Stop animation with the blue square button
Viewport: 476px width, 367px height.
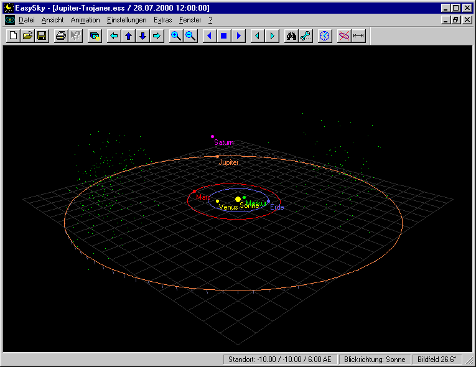click(x=223, y=36)
